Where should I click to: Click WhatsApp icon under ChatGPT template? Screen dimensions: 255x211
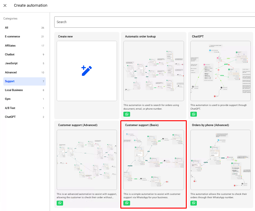pyautogui.click(x=194, y=114)
